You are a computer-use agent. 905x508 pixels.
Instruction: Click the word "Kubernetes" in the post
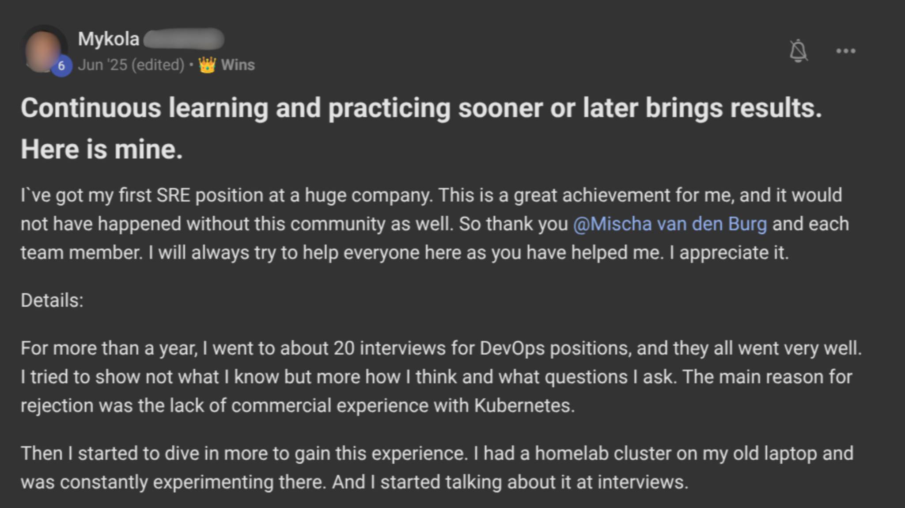pos(524,406)
